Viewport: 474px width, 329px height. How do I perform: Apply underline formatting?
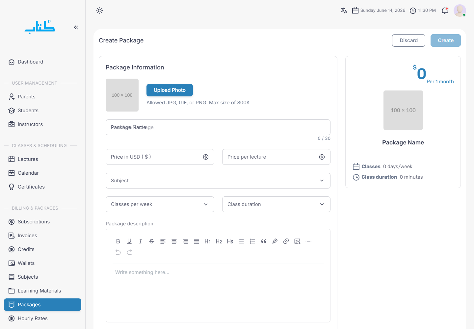pos(129,241)
